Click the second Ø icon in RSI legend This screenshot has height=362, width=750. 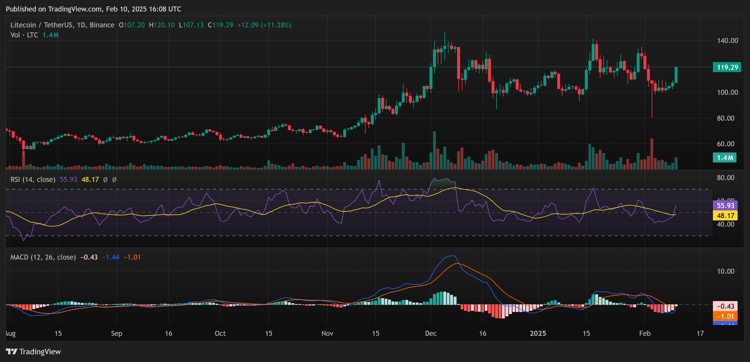pyautogui.click(x=115, y=180)
